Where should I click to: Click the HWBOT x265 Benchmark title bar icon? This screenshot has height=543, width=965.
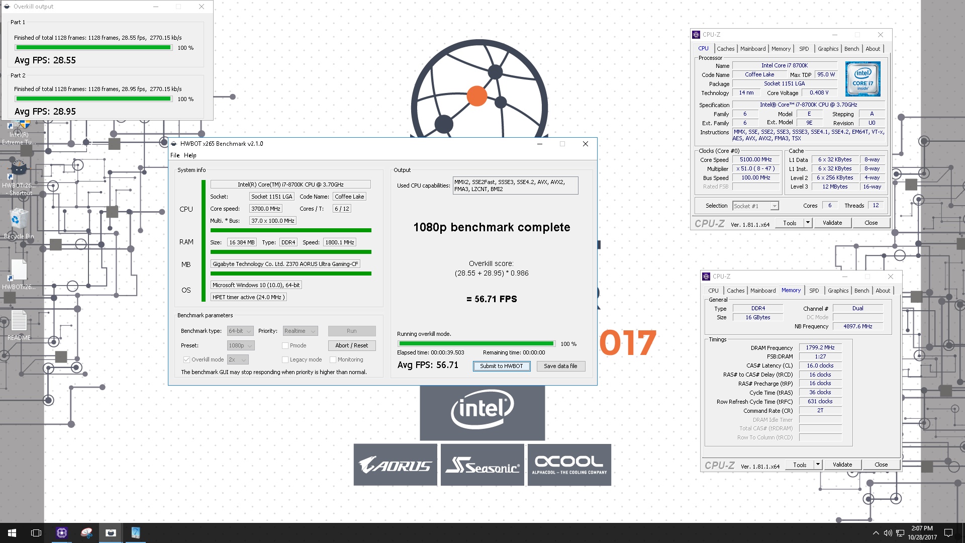[174, 144]
